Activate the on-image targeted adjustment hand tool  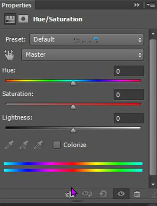tap(9, 55)
